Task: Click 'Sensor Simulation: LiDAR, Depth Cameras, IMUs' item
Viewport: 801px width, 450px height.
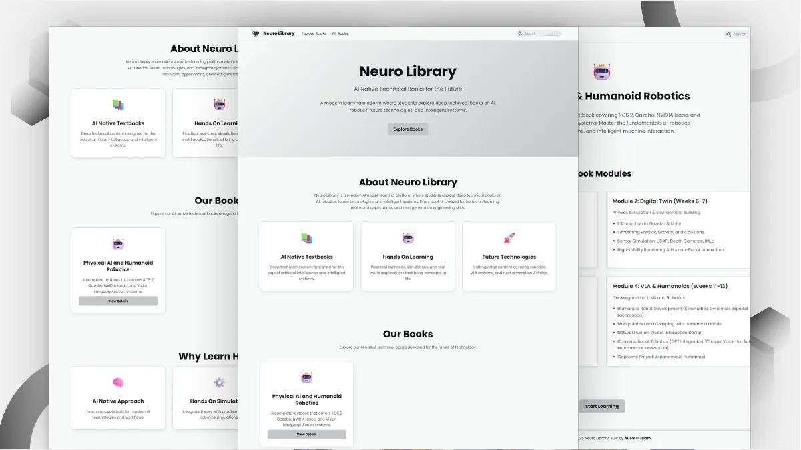Action: tap(665, 241)
